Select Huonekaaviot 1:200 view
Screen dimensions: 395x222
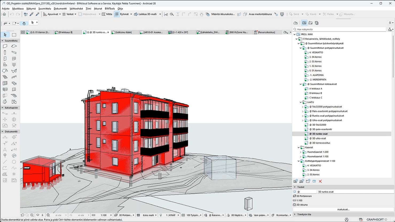point(318,152)
